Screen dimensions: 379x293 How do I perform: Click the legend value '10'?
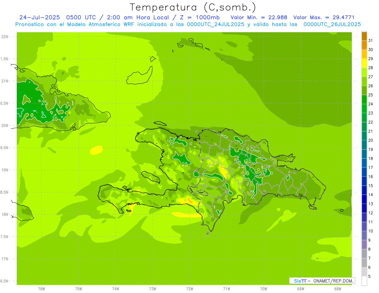tap(371, 231)
